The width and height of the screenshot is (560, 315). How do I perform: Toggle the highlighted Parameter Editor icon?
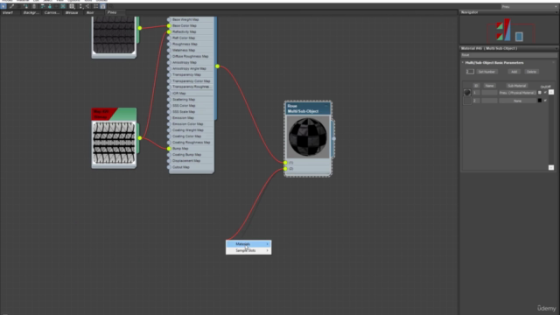(103, 6)
